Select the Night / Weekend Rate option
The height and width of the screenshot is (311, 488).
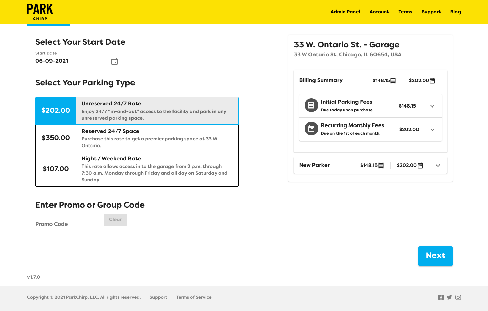coord(137,169)
